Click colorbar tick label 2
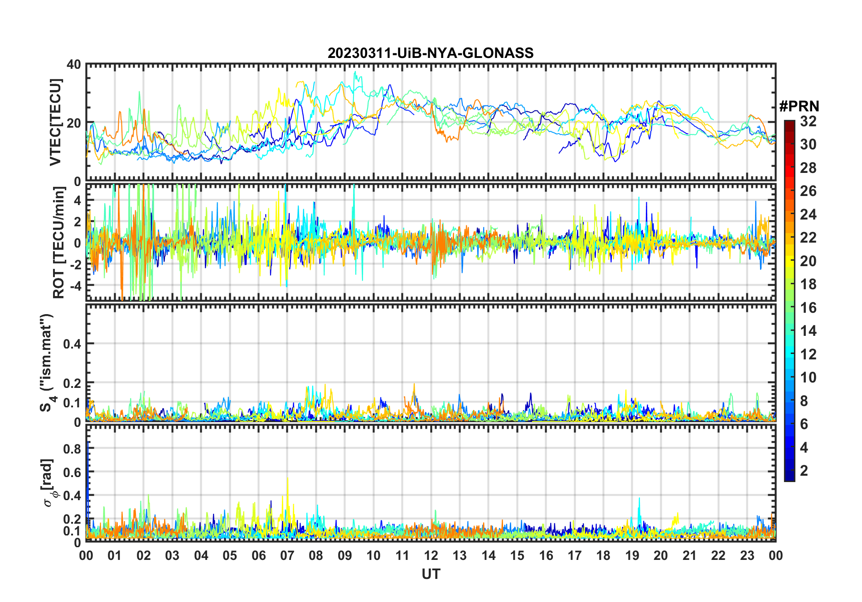 (804, 471)
